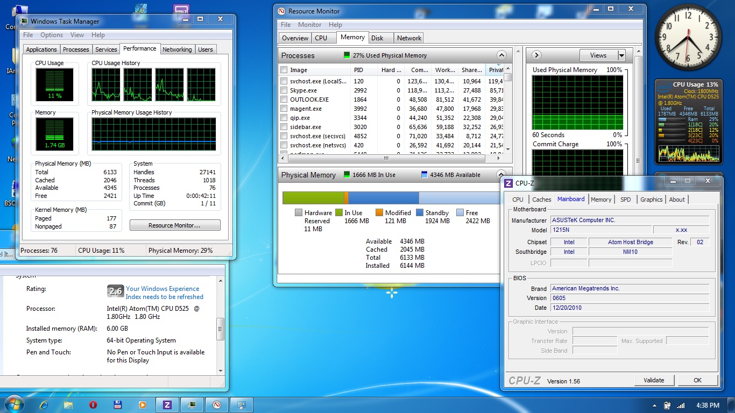The width and height of the screenshot is (735, 413).
Task: Launch Internet Explorer from the taskbar
Action: click(x=44, y=405)
